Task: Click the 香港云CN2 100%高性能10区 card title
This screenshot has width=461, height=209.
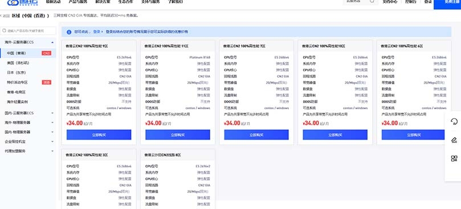Action: tap(324, 46)
